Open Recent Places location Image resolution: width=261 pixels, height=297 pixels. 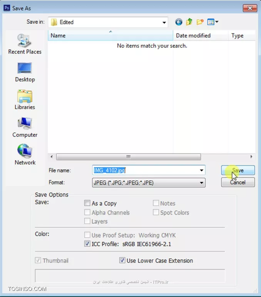pyautogui.click(x=25, y=44)
